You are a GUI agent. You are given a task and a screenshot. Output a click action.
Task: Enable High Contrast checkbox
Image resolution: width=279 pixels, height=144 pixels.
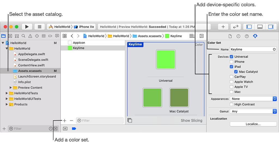pos(231,104)
